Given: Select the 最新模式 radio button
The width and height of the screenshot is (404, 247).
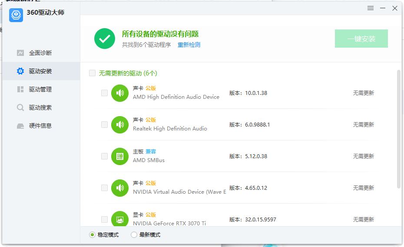Looking at the screenshot, I should [x=134, y=235].
